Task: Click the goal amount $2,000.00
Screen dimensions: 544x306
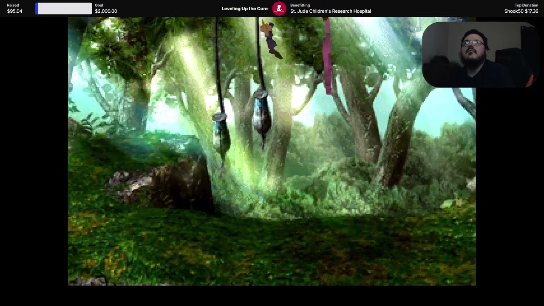Action: pyautogui.click(x=106, y=11)
